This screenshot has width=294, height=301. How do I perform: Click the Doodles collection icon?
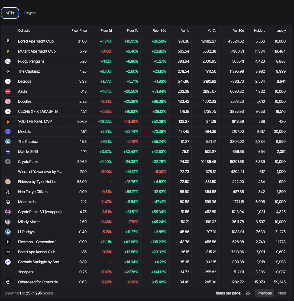[x=8, y=101]
